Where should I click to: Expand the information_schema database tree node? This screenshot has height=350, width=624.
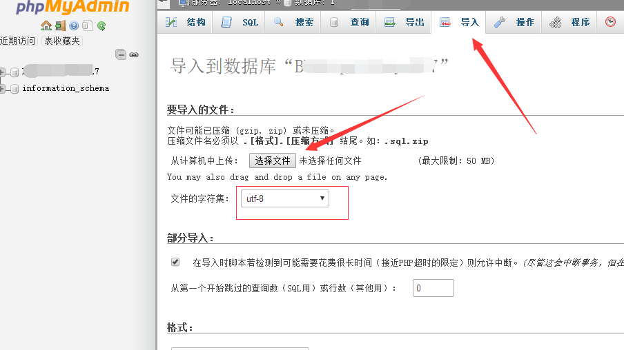tap(3, 88)
